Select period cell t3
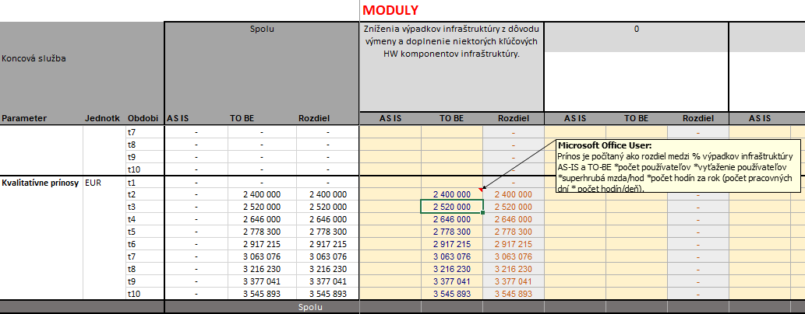Screen dimensions: 805x314 (145, 207)
